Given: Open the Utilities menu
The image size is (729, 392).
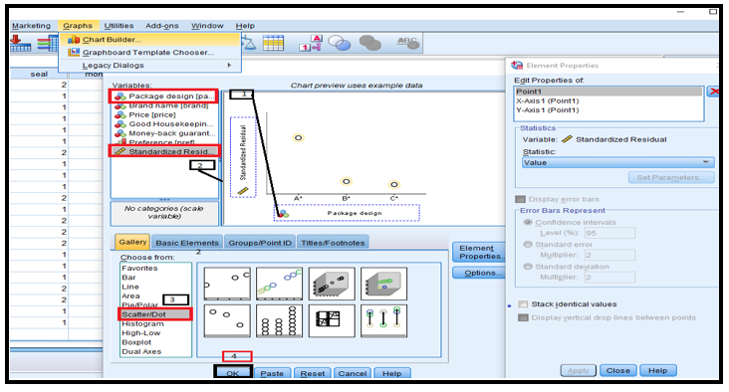Looking at the screenshot, I should click(x=119, y=26).
